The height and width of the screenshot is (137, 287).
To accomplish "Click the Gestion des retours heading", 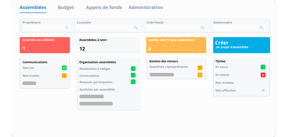I will point(164,61).
